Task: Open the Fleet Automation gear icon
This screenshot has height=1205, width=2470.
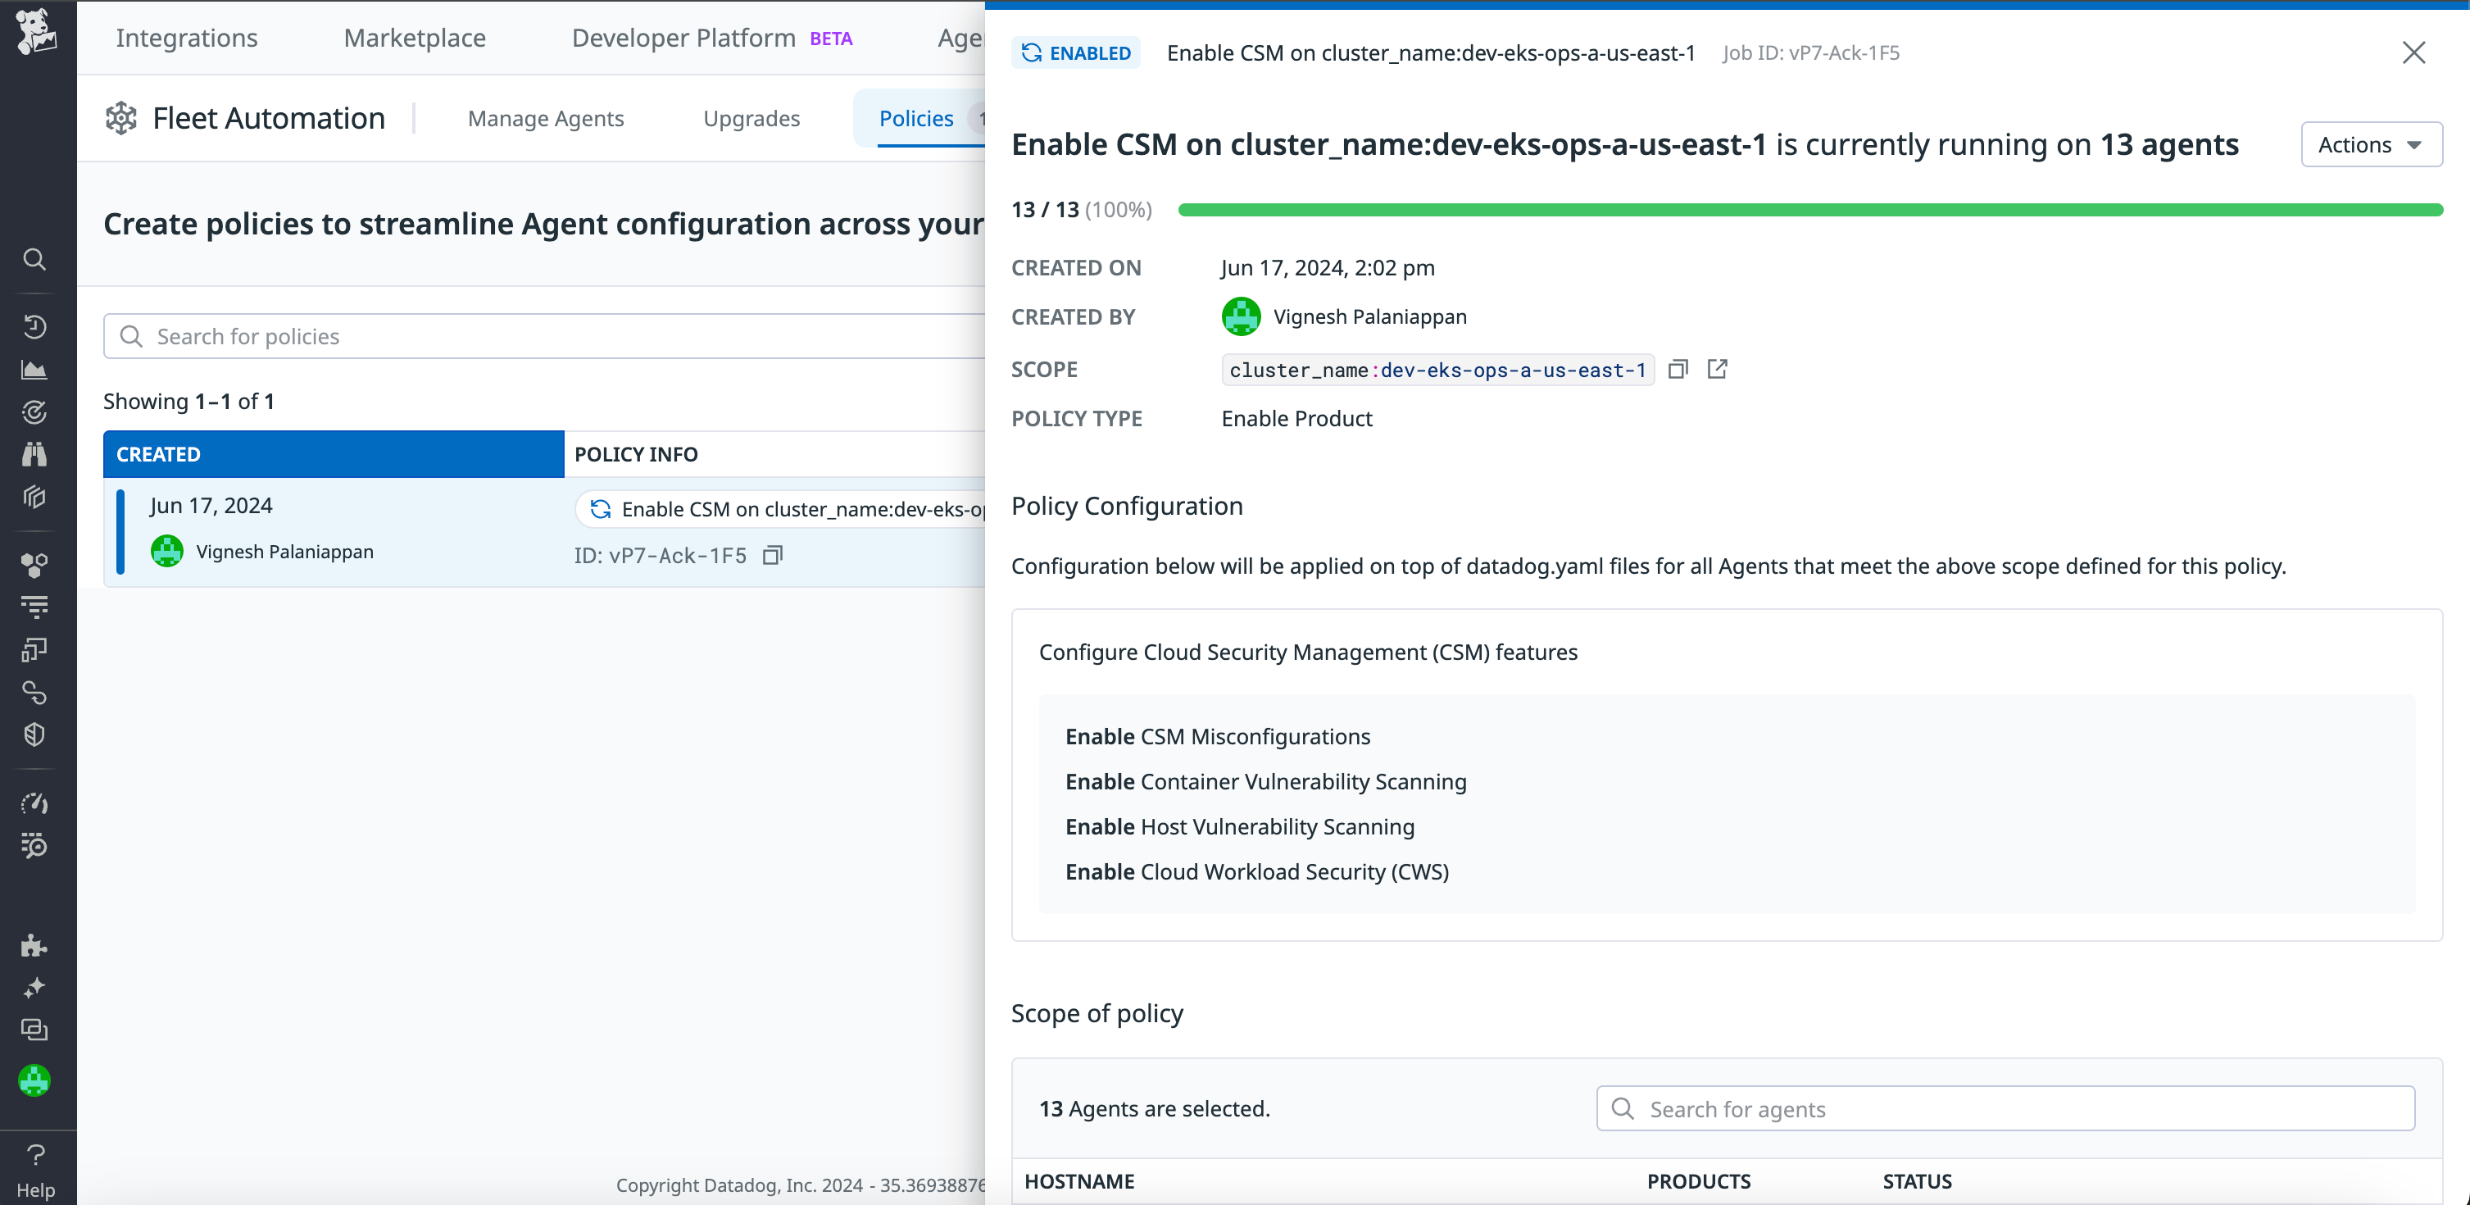Action: [x=120, y=117]
